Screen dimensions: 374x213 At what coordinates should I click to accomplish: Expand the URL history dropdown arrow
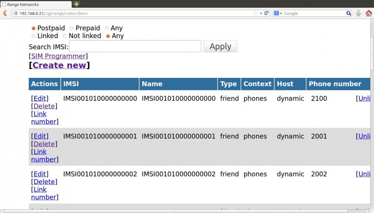pyautogui.click(x=261, y=13)
